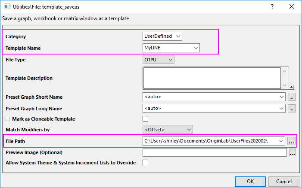Open the File Type OTPU dropdown
Screen dimensions: 302x188
click(x=171, y=60)
